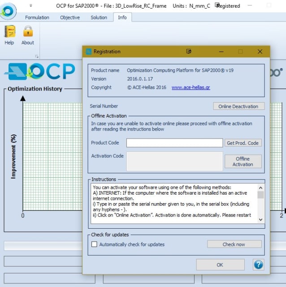
Task: Select the Info tab
Action: pyautogui.click(x=122, y=17)
